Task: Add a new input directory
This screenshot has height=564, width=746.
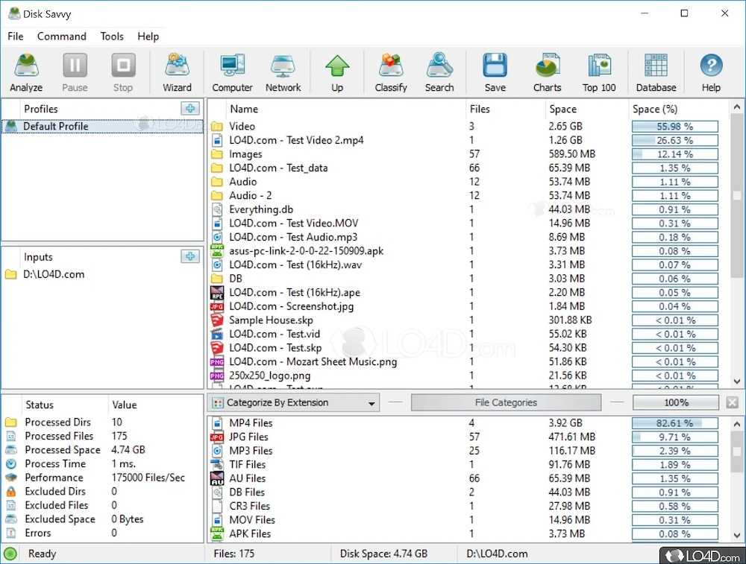Action: [190, 256]
